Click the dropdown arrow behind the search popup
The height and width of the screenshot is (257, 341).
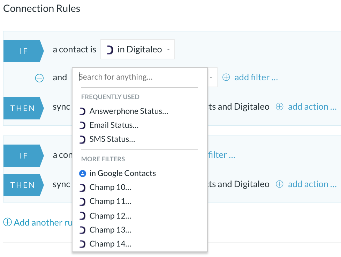pos(211,77)
